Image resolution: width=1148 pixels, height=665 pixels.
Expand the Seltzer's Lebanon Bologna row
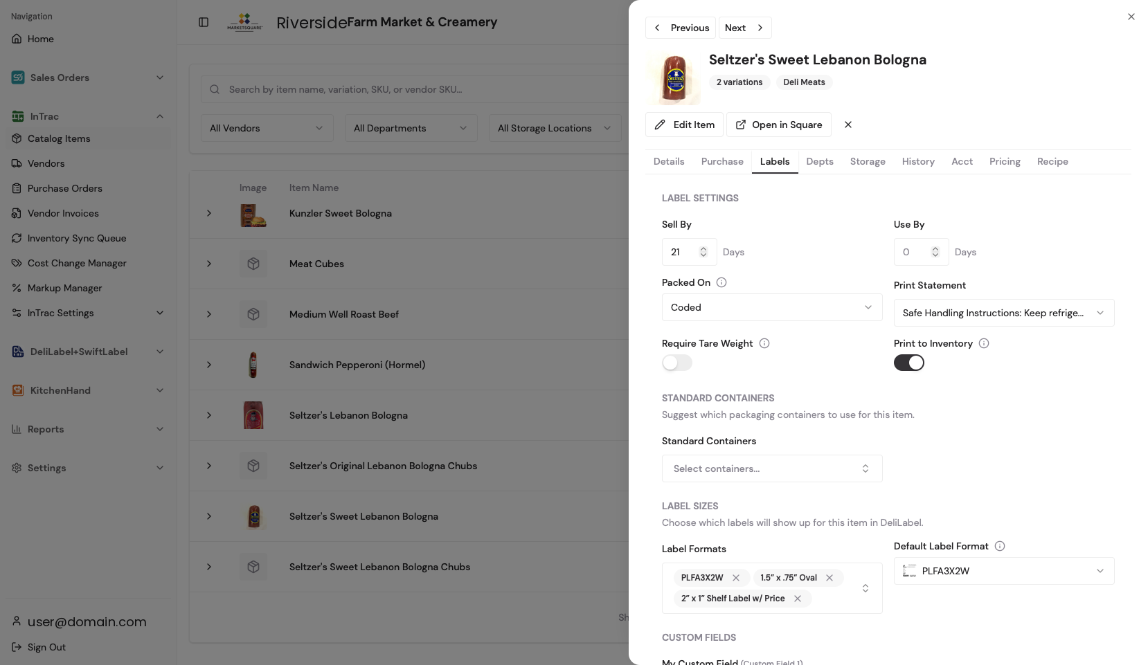coord(209,415)
